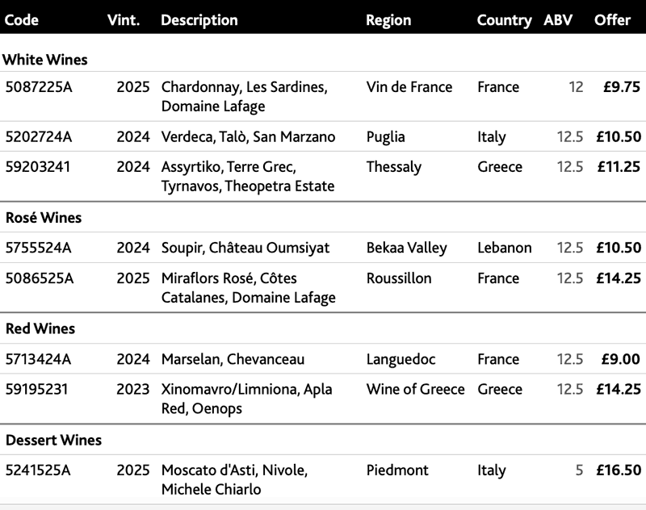The image size is (646, 510).
Task: Click the Country column header
Action: point(504,20)
